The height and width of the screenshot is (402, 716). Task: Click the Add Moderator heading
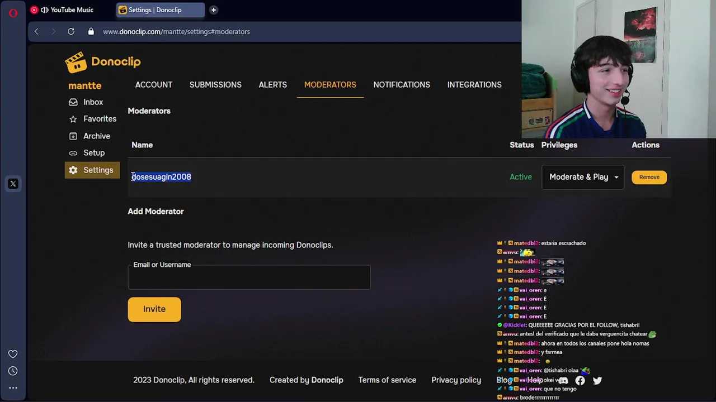(x=156, y=212)
